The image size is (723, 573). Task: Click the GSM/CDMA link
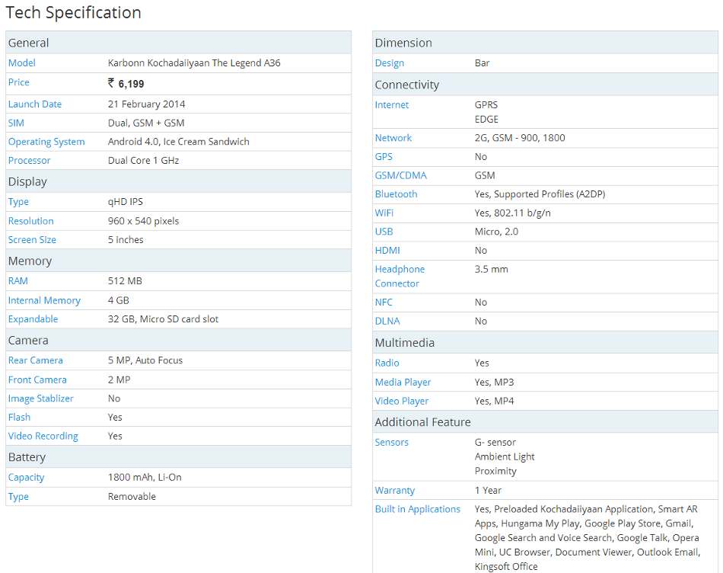click(x=401, y=175)
